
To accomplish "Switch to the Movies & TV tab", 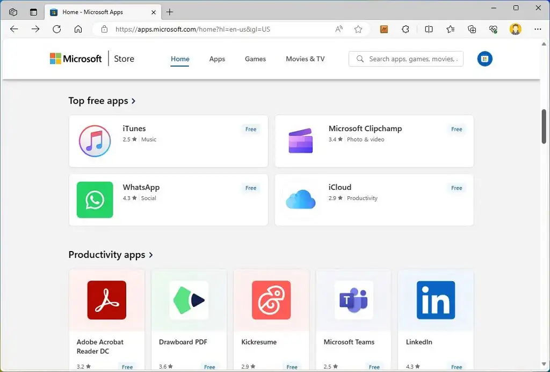I will 305,59.
